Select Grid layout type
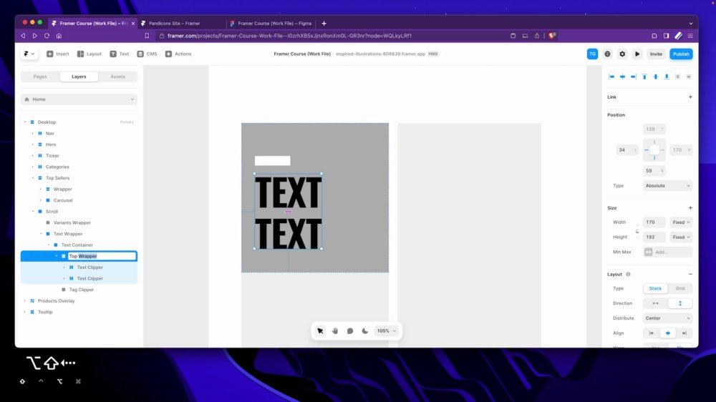The width and height of the screenshot is (716, 402). pyautogui.click(x=680, y=288)
